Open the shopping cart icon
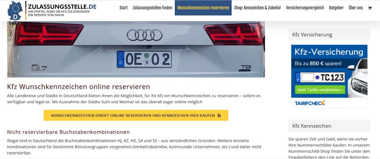This screenshot has width=380, height=159. pos(370,8)
